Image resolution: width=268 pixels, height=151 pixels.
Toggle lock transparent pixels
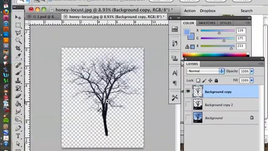(198, 81)
